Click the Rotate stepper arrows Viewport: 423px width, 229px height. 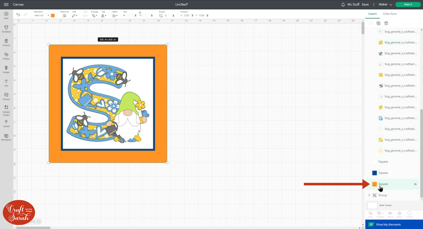(x=173, y=16)
